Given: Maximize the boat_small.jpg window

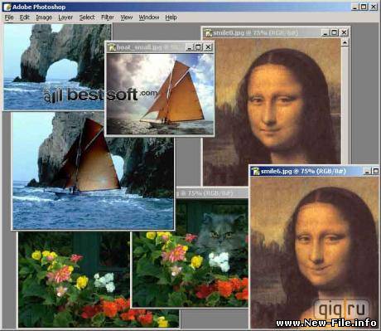Looking at the screenshot, I should 199,47.
